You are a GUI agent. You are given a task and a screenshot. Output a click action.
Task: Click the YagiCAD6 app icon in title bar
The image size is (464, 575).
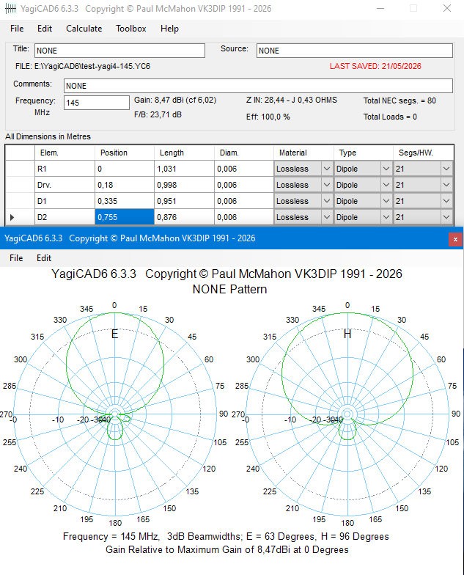pyautogui.click(x=10, y=9)
